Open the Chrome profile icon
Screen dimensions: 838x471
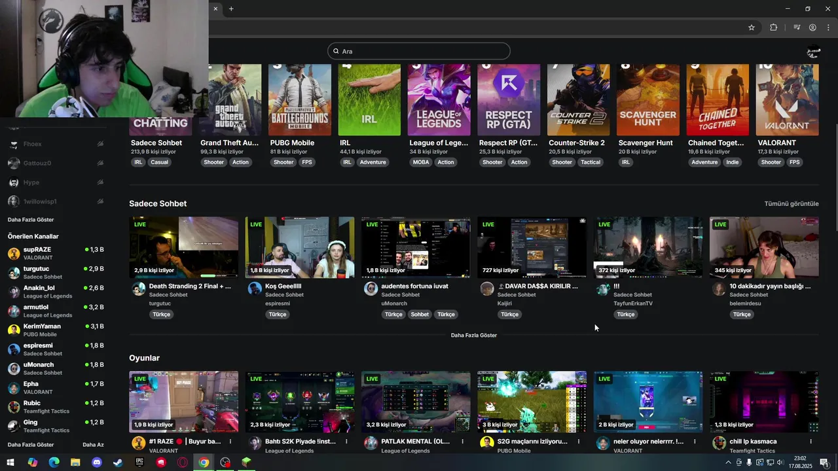[x=812, y=27]
